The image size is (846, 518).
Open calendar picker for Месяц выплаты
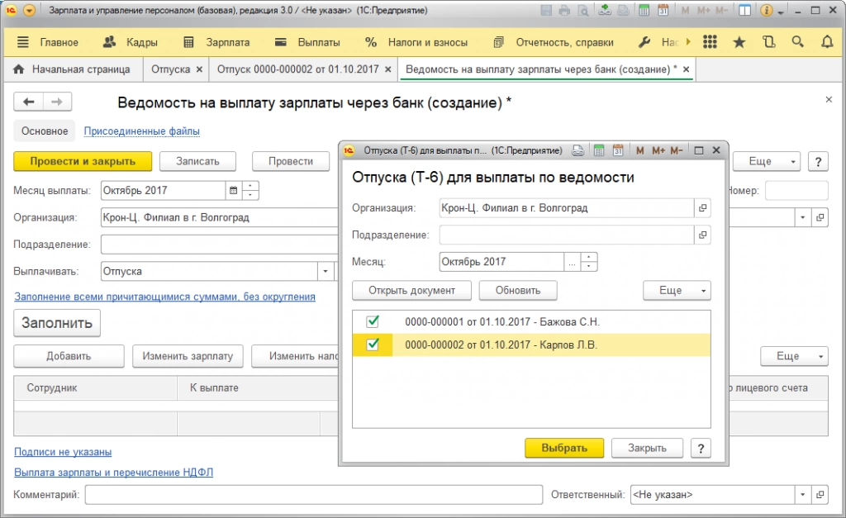click(x=234, y=191)
